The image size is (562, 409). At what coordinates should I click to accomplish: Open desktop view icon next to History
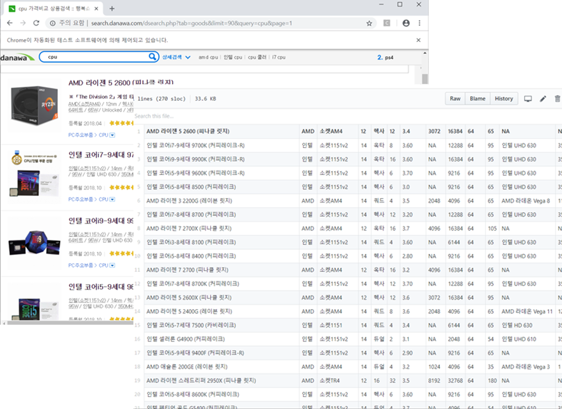pos(528,99)
